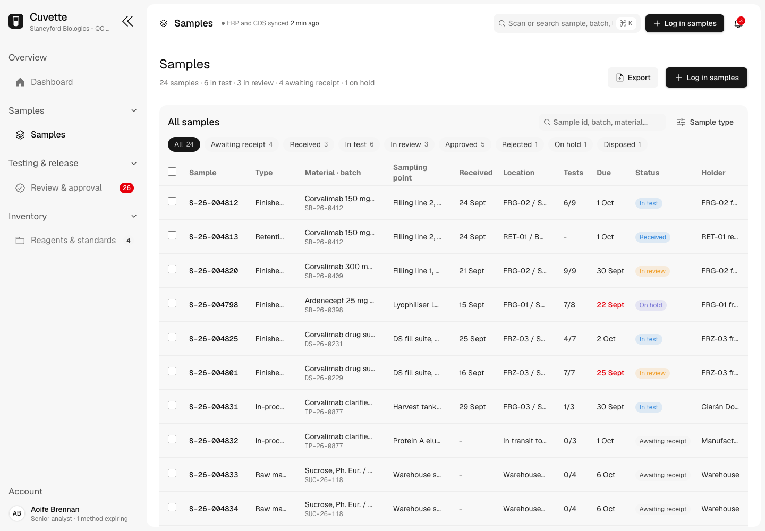Click the Cuvette logo icon
The image size is (765, 531).
(x=16, y=21)
